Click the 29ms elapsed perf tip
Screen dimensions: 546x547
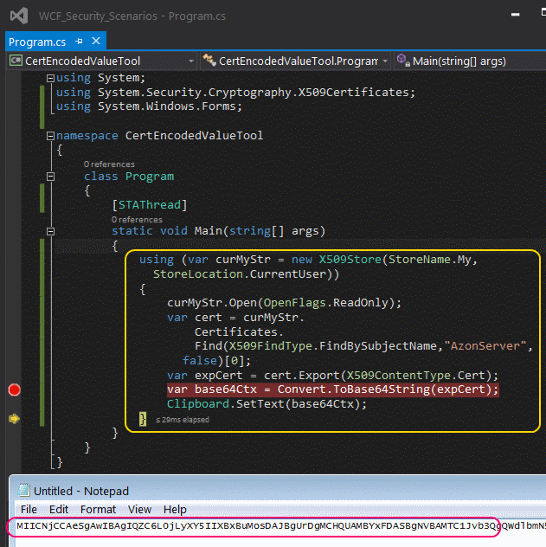click(x=182, y=420)
